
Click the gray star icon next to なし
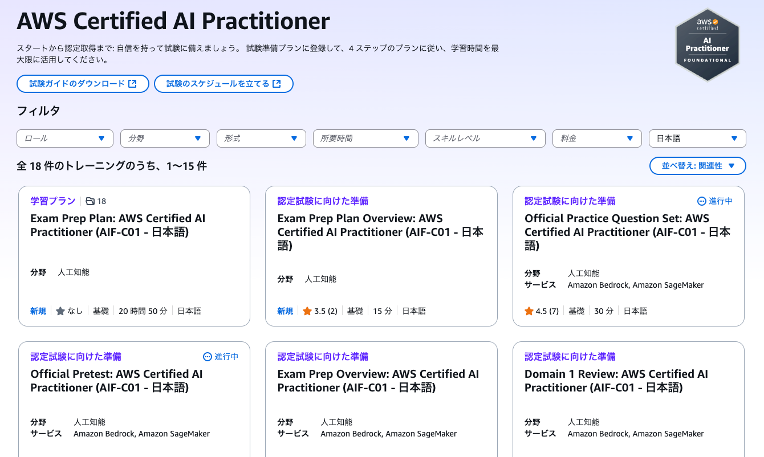(60, 311)
